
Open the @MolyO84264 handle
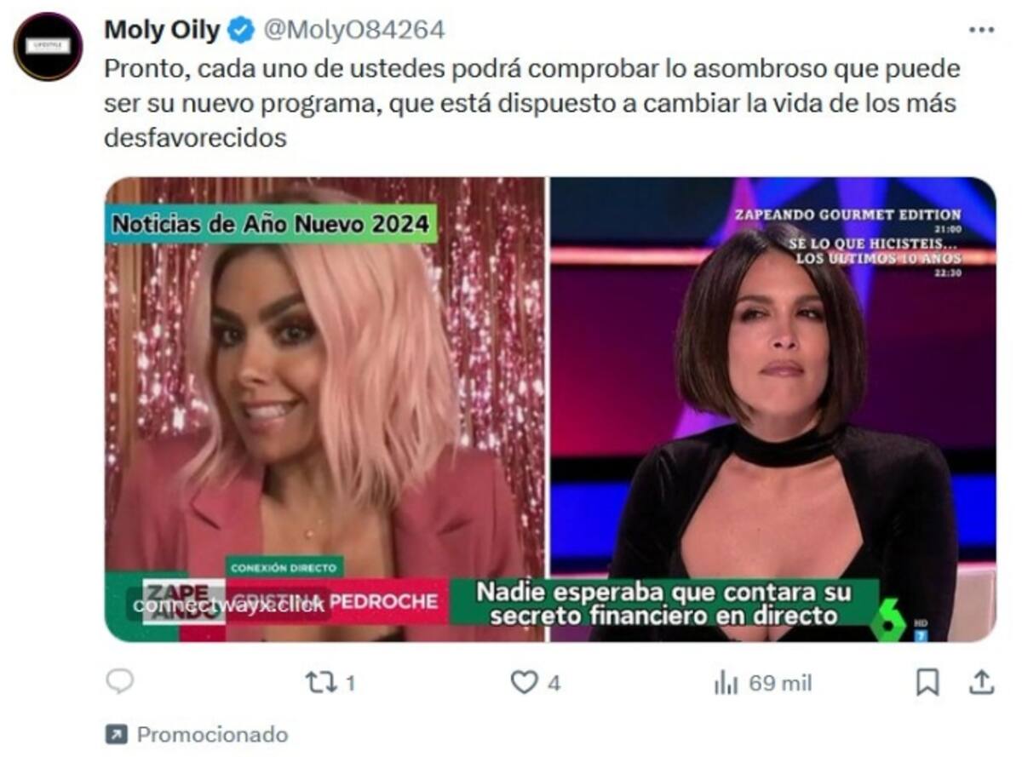coord(353,31)
